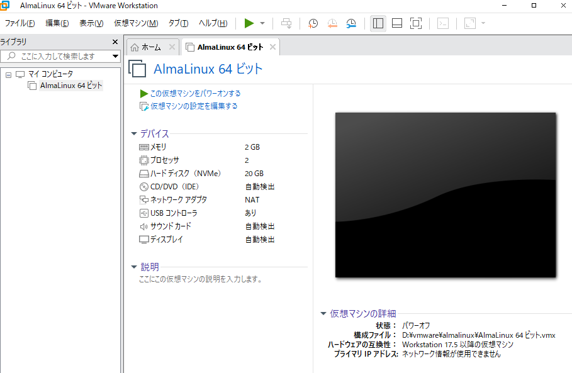Enter full screen mode icon

coord(416,23)
